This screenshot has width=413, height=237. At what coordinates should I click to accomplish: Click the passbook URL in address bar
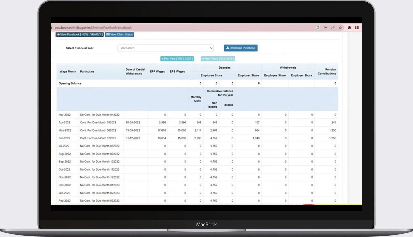click(93, 28)
